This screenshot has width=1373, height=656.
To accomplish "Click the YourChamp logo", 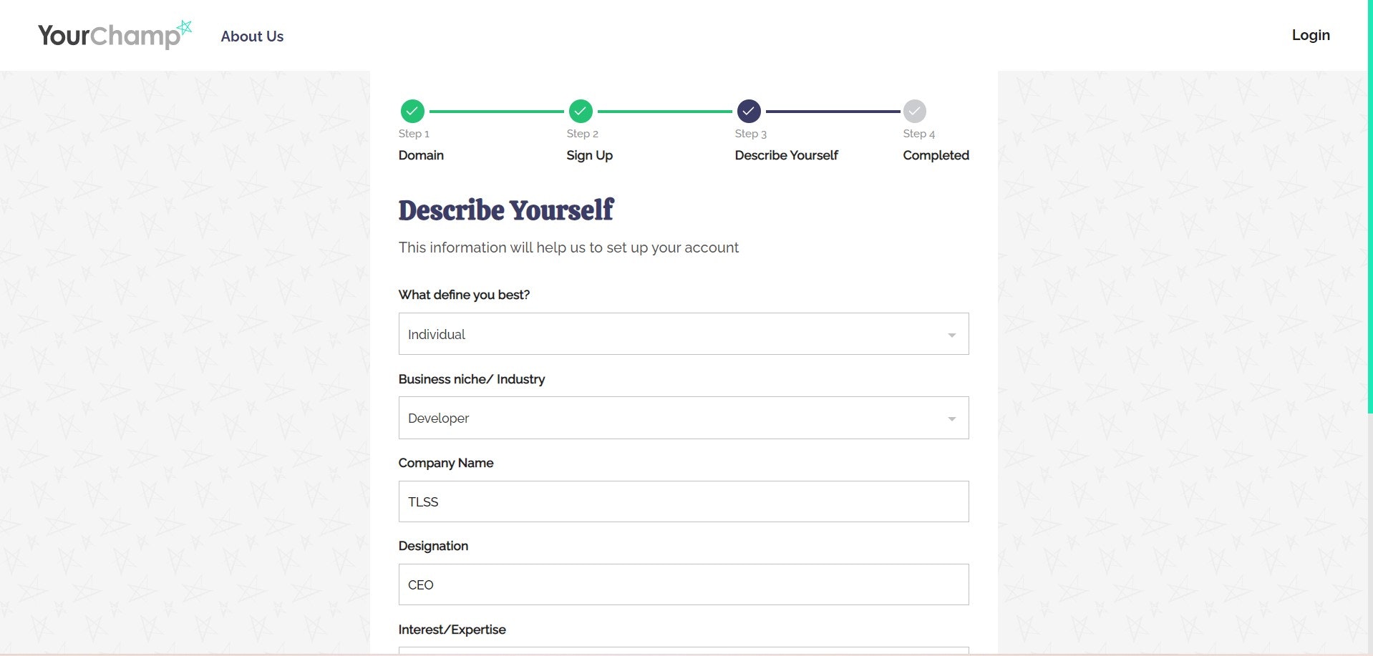I will point(115,35).
